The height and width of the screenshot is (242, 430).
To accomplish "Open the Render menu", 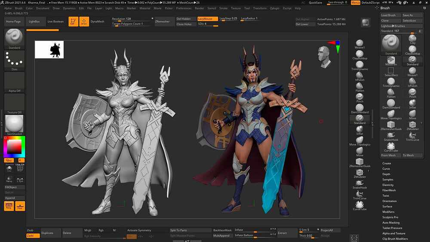I will coord(199,8).
